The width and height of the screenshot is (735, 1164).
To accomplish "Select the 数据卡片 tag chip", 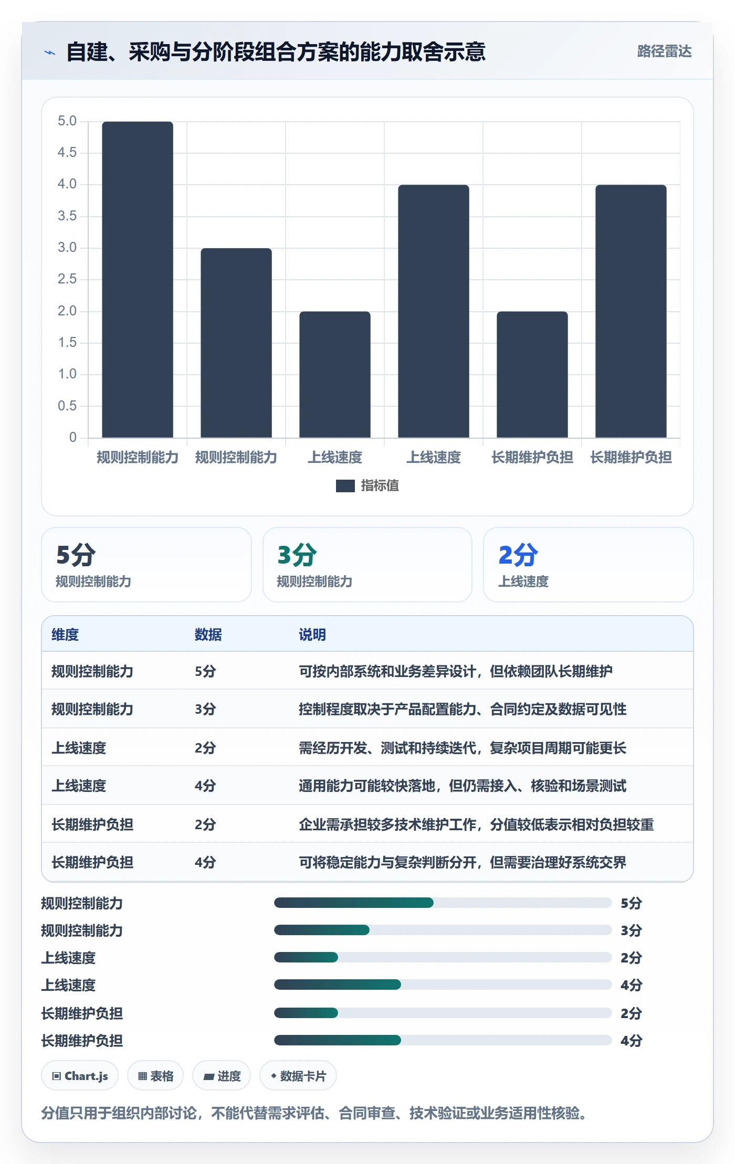I will click(x=298, y=1076).
